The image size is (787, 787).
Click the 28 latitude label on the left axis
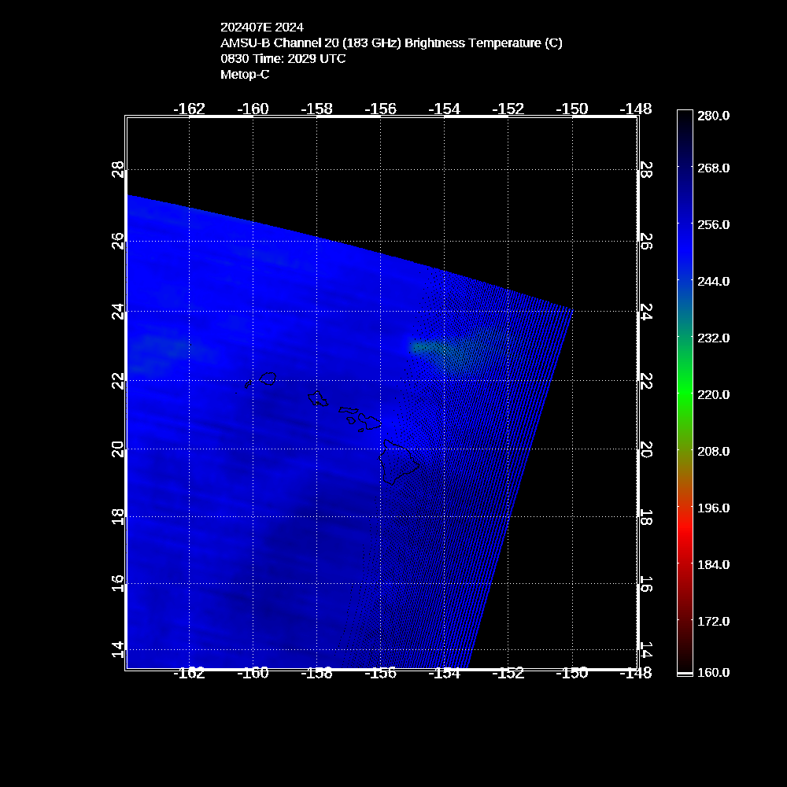point(118,169)
